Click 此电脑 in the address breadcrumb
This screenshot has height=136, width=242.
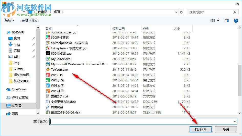click(43, 12)
